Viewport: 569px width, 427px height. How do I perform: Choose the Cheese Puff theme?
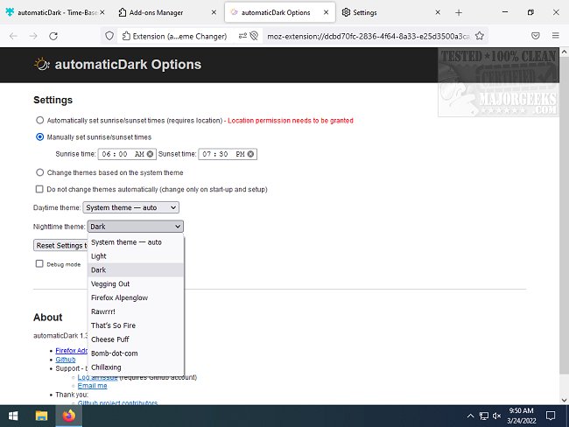[x=136, y=339]
